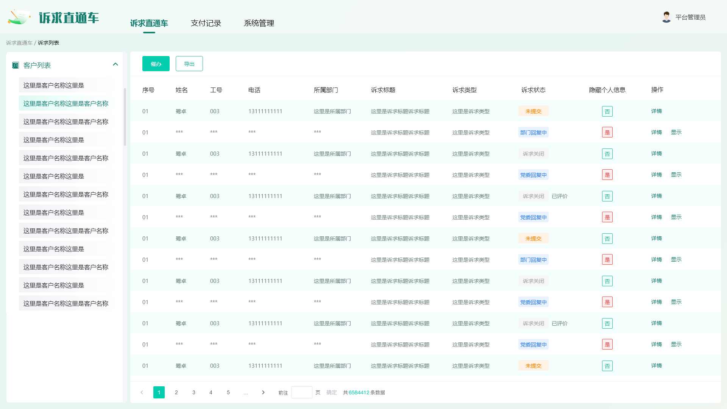The width and height of the screenshot is (727, 409).
Task: Click the 诉求直通车 logo icon
Action: pos(19,17)
